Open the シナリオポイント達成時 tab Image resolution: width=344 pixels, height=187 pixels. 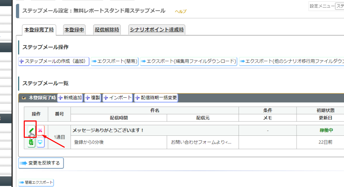[x=157, y=30]
